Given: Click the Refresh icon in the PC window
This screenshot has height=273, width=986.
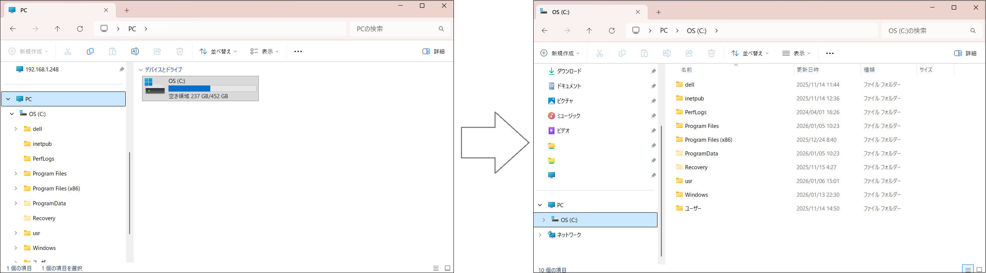Looking at the screenshot, I should coord(80,29).
